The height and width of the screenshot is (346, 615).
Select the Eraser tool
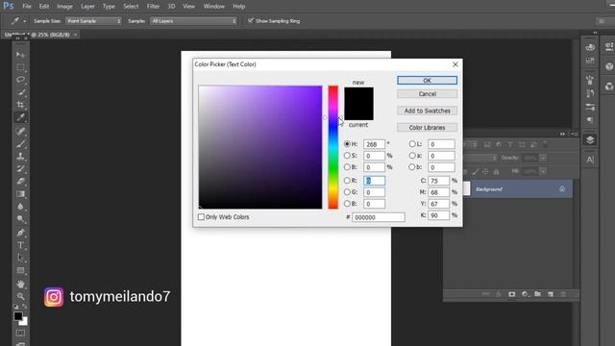click(20, 182)
